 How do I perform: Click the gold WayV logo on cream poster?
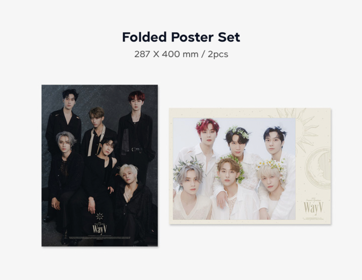(313, 208)
